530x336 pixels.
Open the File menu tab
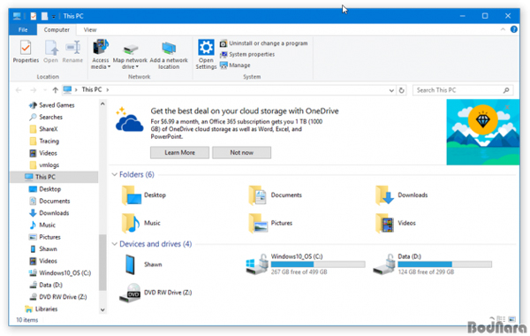23,30
